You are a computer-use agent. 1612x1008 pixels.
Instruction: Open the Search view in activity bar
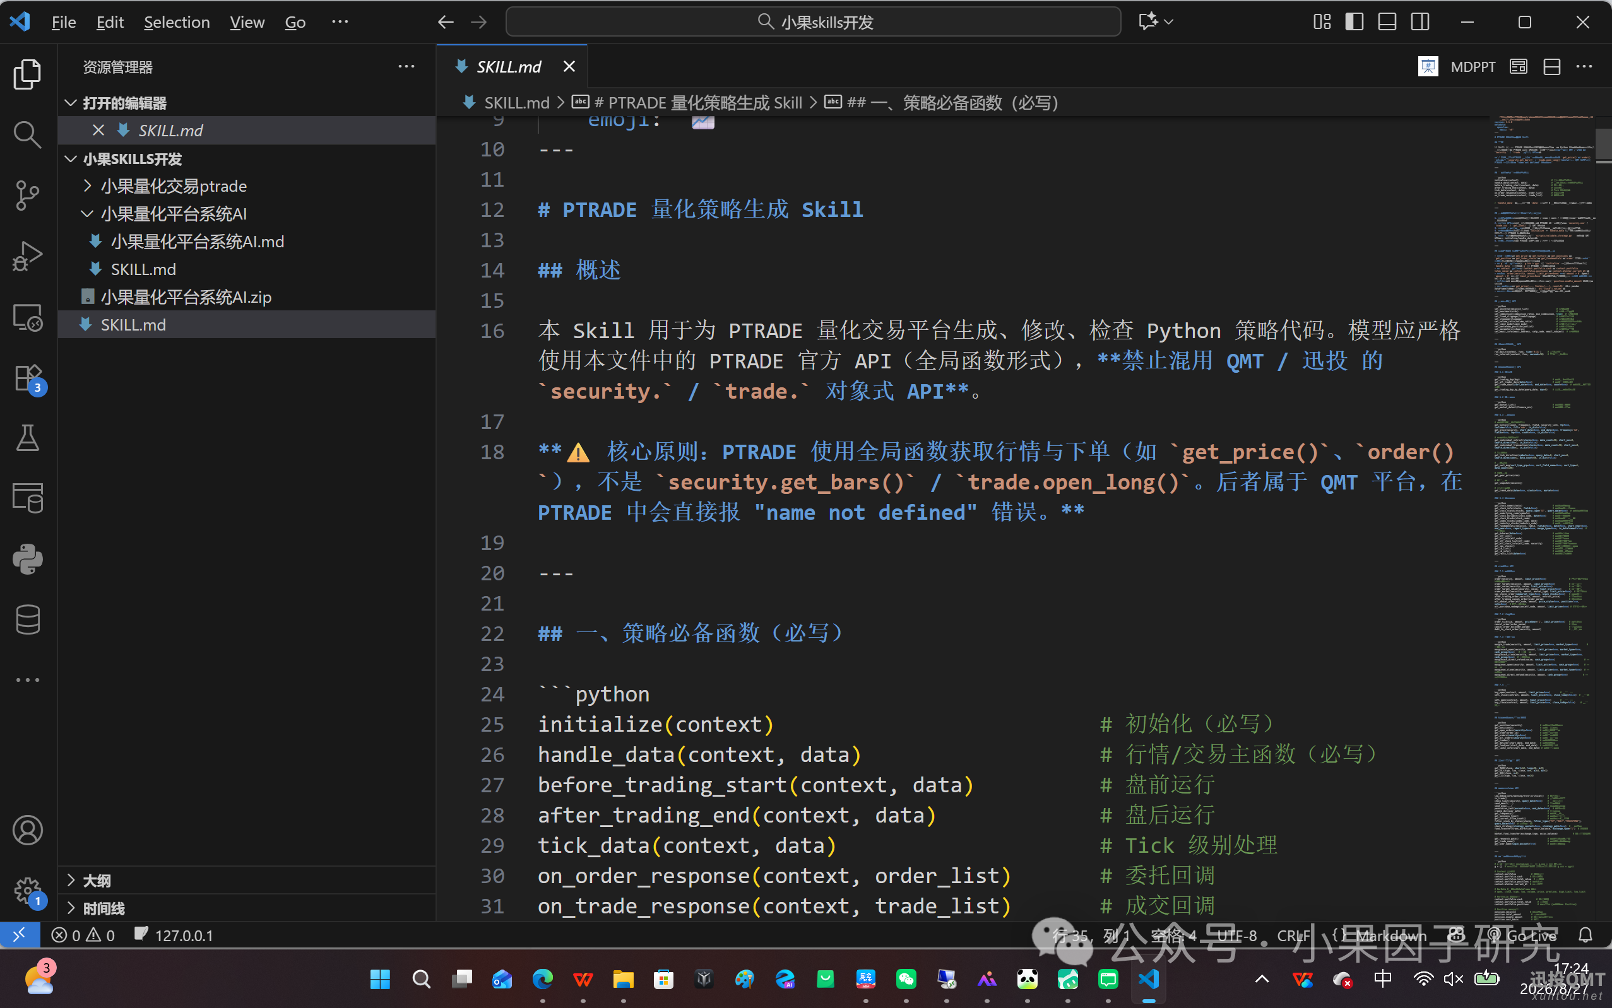coord(27,134)
